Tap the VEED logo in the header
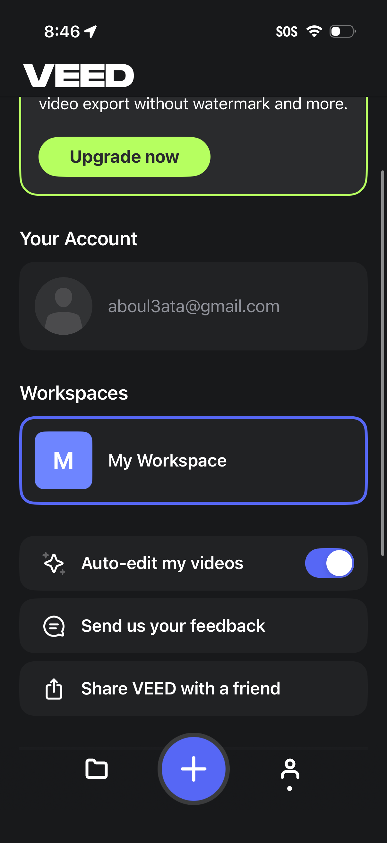Screen dimensions: 387x843 tap(78, 75)
